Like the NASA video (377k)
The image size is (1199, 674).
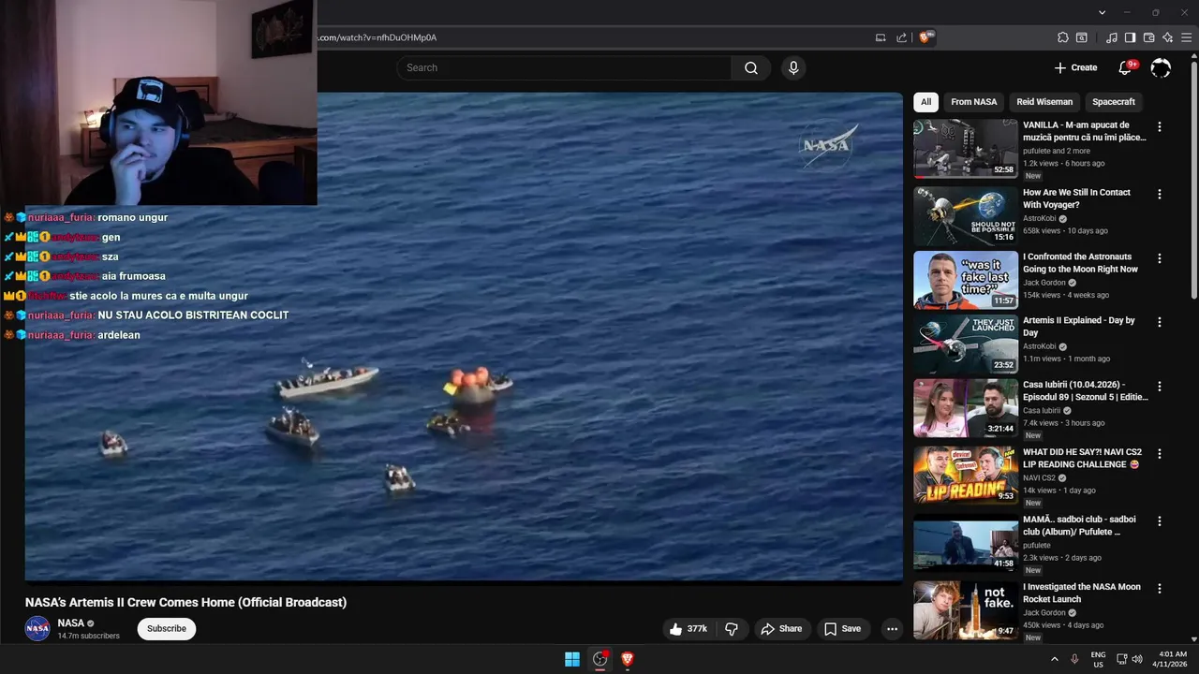point(688,629)
